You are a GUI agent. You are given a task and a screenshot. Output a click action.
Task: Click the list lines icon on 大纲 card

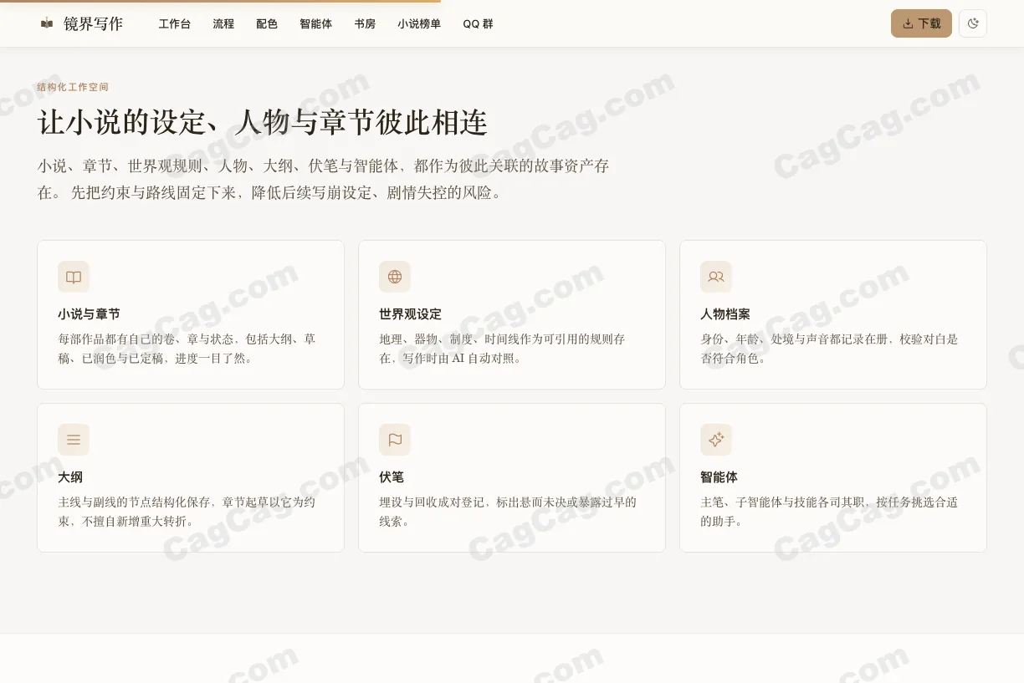coord(74,440)
